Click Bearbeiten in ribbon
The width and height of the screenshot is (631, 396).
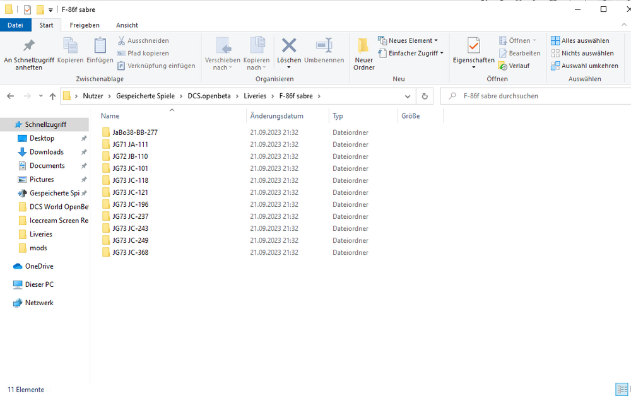click(x=520, y=53)
